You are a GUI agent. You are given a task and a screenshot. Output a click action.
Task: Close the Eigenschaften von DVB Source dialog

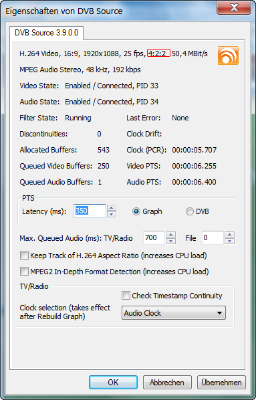point(234,7)
